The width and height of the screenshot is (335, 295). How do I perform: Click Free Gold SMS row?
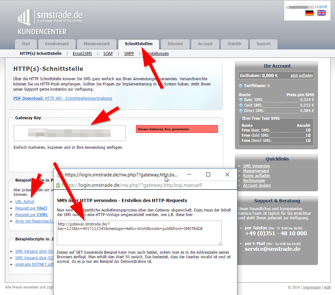276,135
